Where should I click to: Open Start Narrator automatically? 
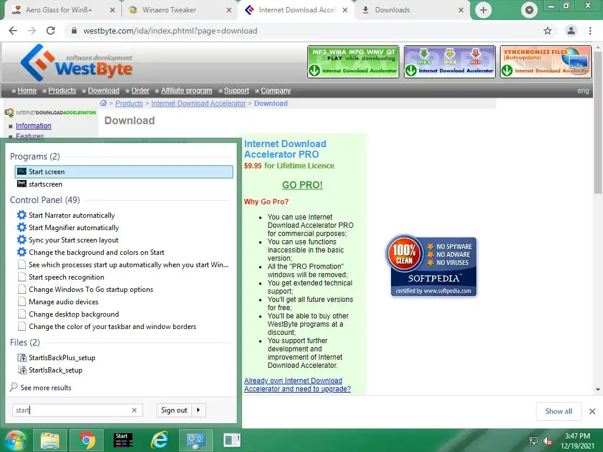[124, 215]
